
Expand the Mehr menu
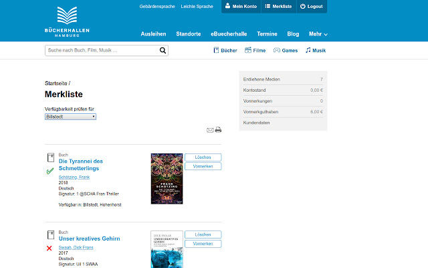318,34
